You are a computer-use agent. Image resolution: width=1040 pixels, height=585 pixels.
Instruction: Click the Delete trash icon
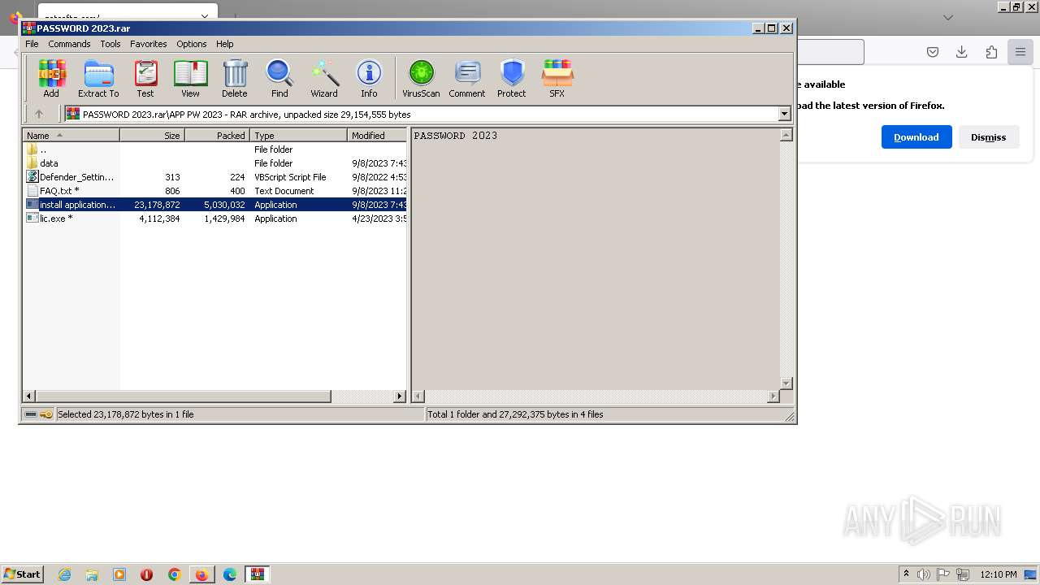[235, 79]
